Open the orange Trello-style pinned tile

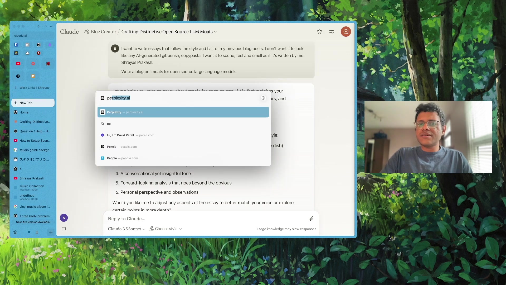[33, 76]
